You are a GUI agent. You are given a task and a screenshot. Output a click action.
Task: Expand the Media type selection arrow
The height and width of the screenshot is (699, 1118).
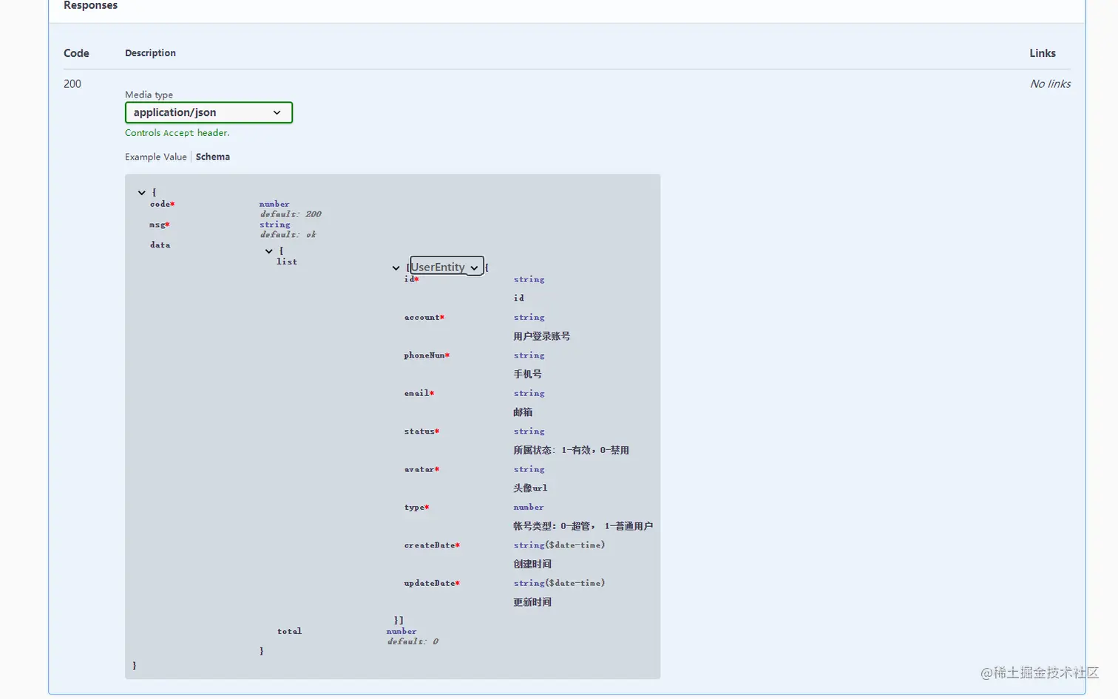[277, 112]
